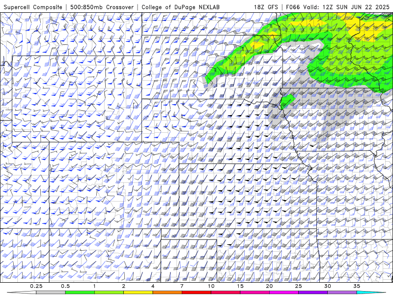Screen dimensions: 393x295
Task: Click the legend value 15
Action: tap(240, 286)
